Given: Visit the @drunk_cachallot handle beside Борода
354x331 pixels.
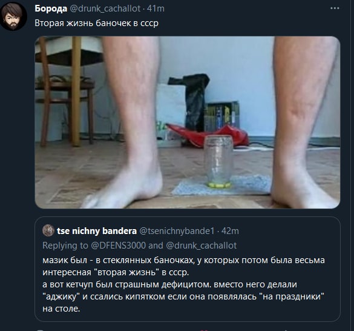Looking at the screenshot, I should point(105,8).
